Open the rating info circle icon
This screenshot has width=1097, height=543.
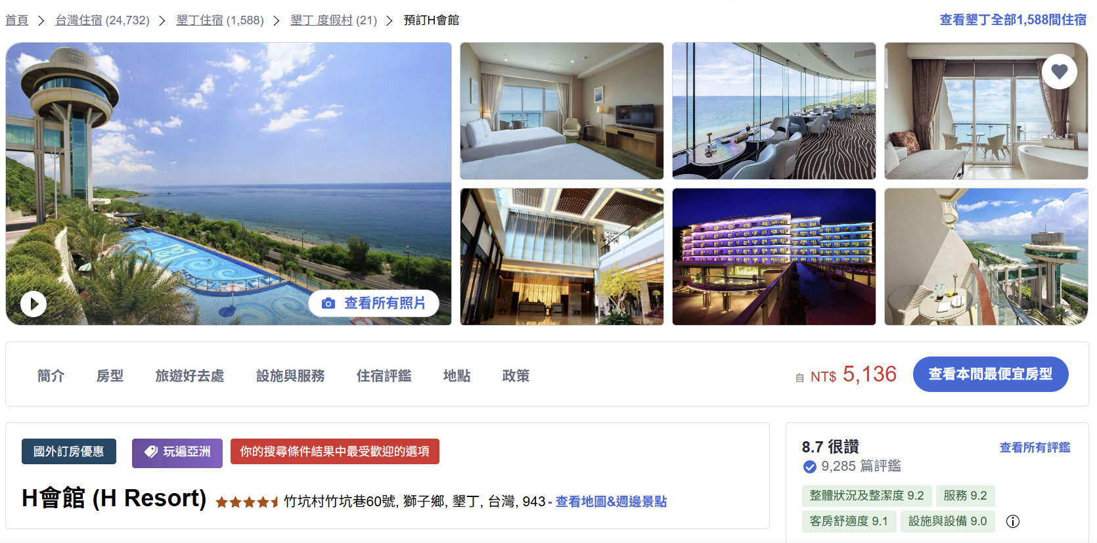click(x=1013, y=521)
